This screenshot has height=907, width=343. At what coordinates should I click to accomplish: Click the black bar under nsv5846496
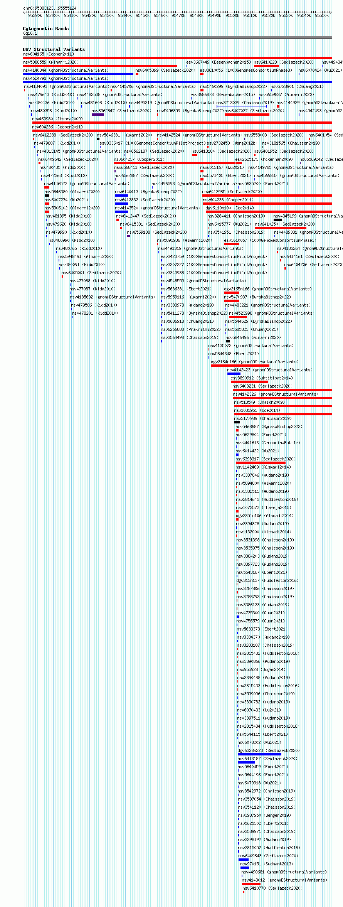(x=228, y=341)
